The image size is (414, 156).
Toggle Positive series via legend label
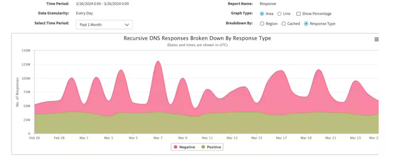click(x=214, y=147)
